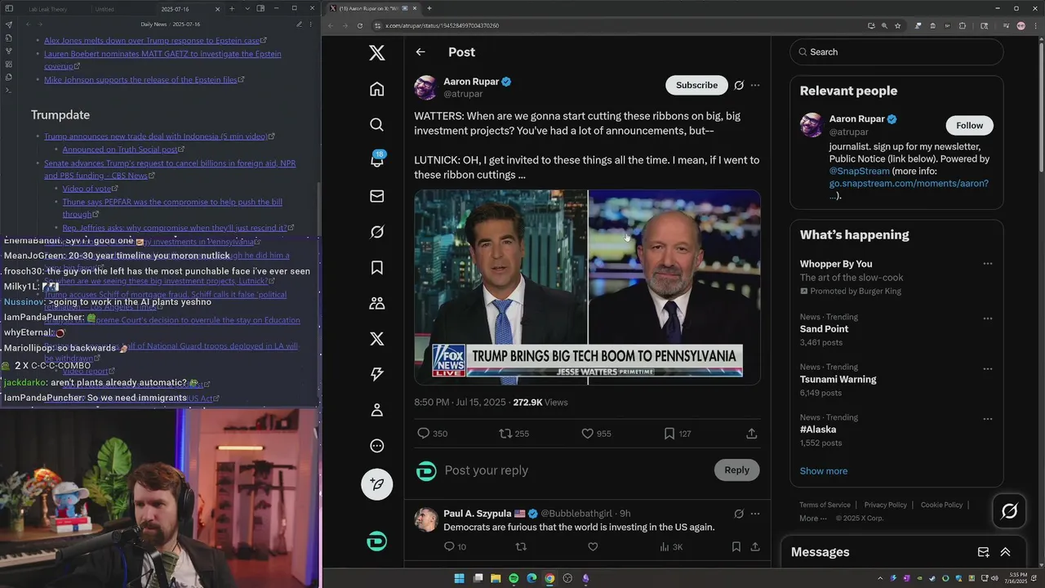Reply to the post with 350 comments
Viewport: 1045px width, 588px height.
(432, 434)
